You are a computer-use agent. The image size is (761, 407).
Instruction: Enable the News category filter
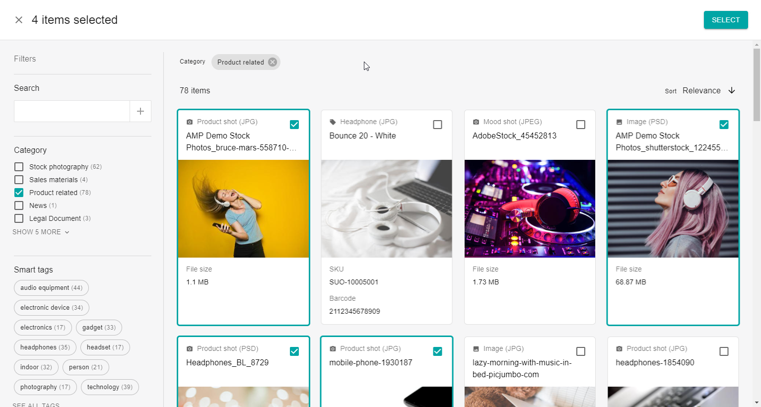coord(19,205)
